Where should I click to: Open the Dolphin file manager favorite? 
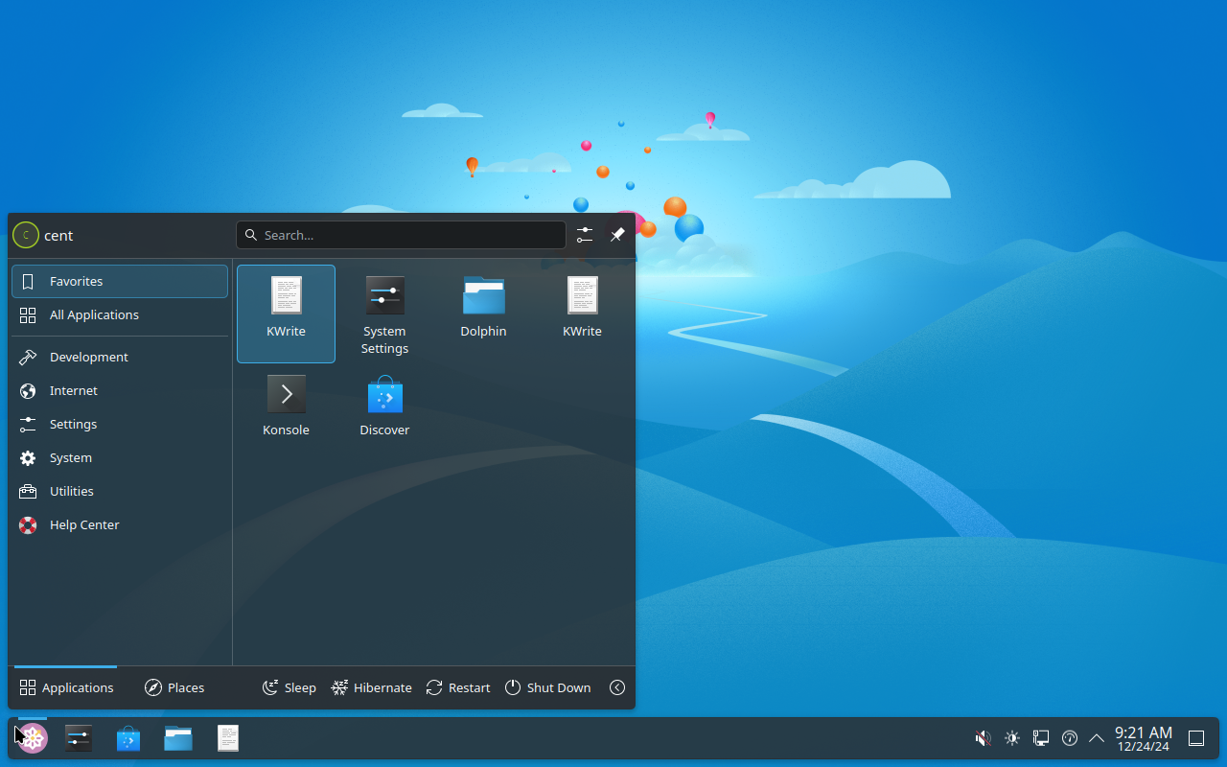[x=483, y=307]
